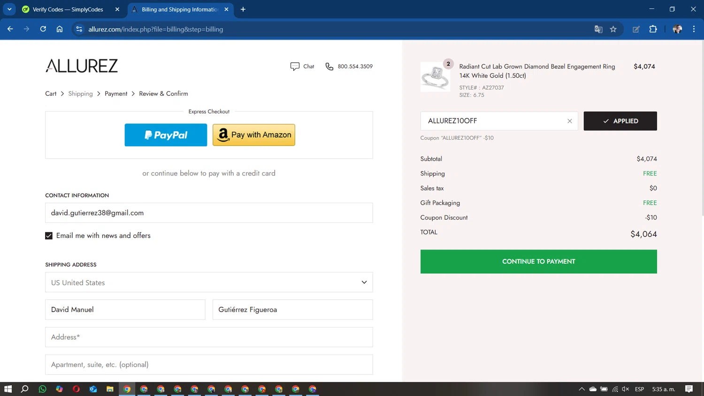Select the Review & Confirm breadcrumb step
Screen dimensions: 704x396
[x=163, y=94]
